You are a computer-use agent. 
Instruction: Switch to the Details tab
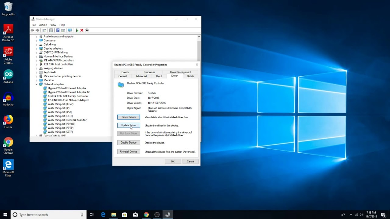[190, 76]
